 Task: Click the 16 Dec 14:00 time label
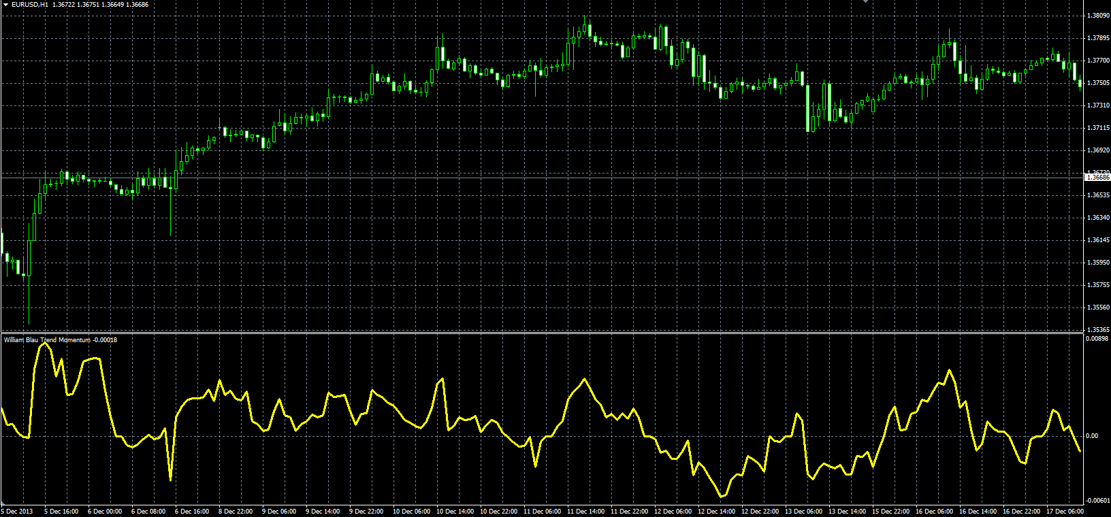(x=978, y=512)
